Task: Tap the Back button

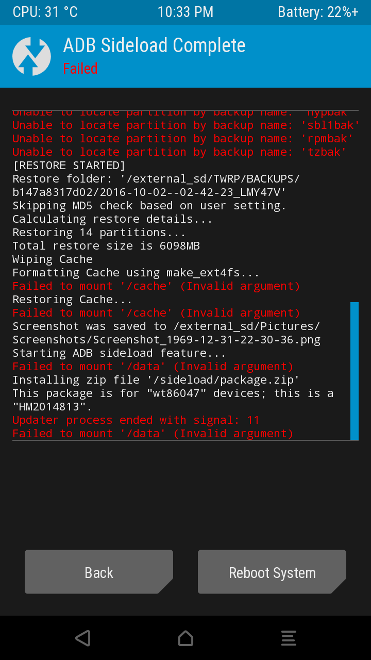Action: [99, 572]
